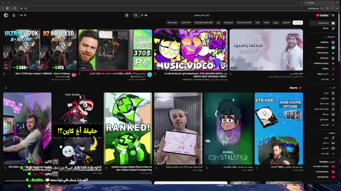
Task: Open 2TB HDD Optane short
Action: pyautogui.click(x=279, y=129)
